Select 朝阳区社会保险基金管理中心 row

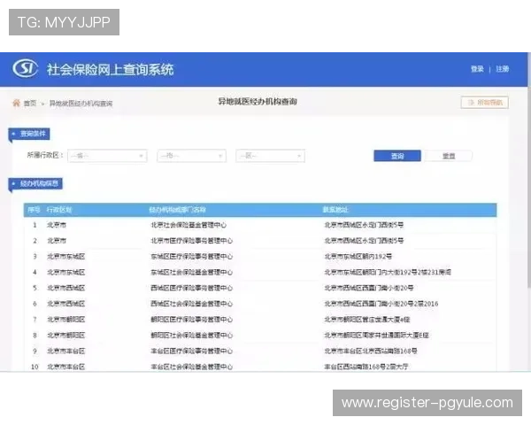(260, 336)
